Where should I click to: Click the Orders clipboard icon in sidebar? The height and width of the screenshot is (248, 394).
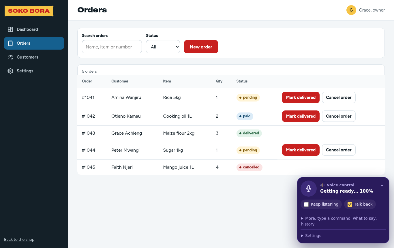click(x=10, y=43)
